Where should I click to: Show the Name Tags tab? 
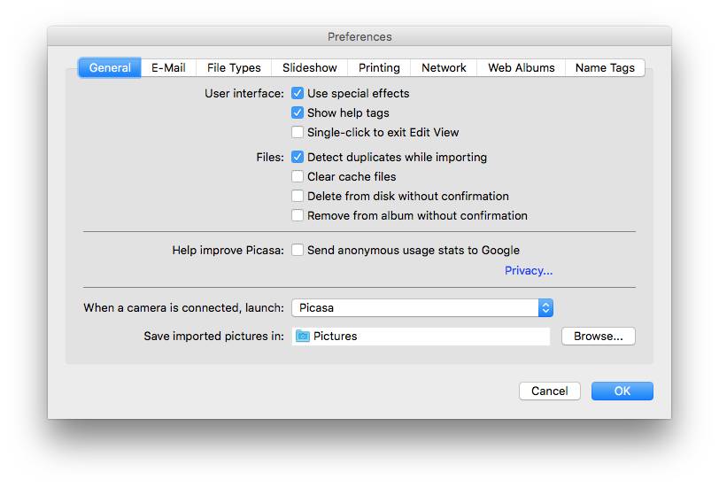click(x=605, y=68)
